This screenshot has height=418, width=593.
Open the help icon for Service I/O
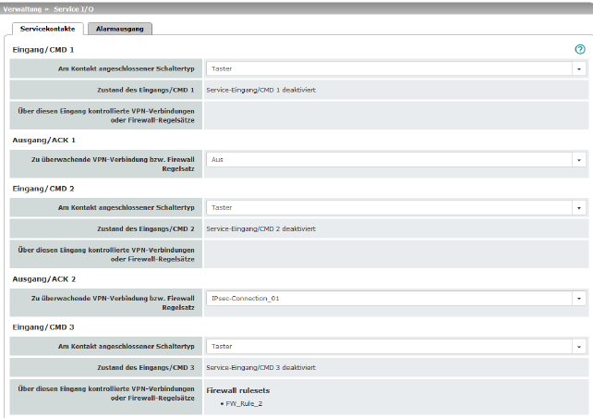coord(580,49)
